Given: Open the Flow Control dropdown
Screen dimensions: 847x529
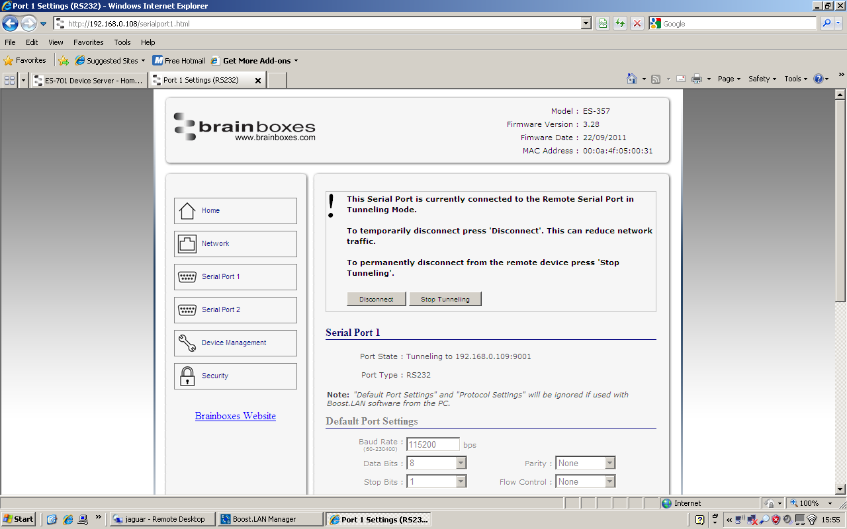Looking at the screenshot, I should [609, 482].
